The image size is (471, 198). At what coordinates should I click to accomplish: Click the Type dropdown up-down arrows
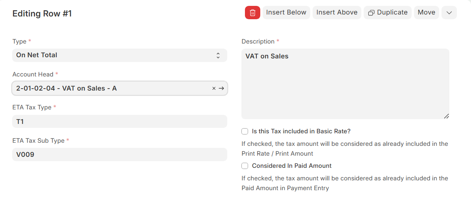(218, 55)
